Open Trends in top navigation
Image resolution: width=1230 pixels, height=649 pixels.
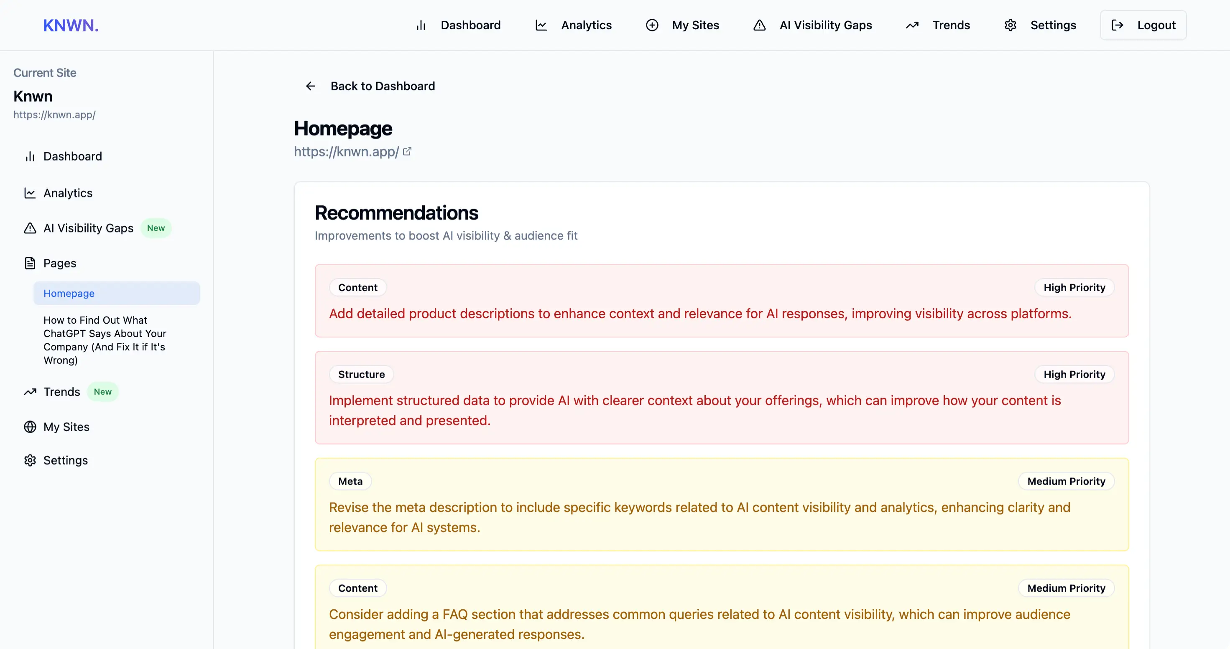pyautogui.click(x=951, y=26)
